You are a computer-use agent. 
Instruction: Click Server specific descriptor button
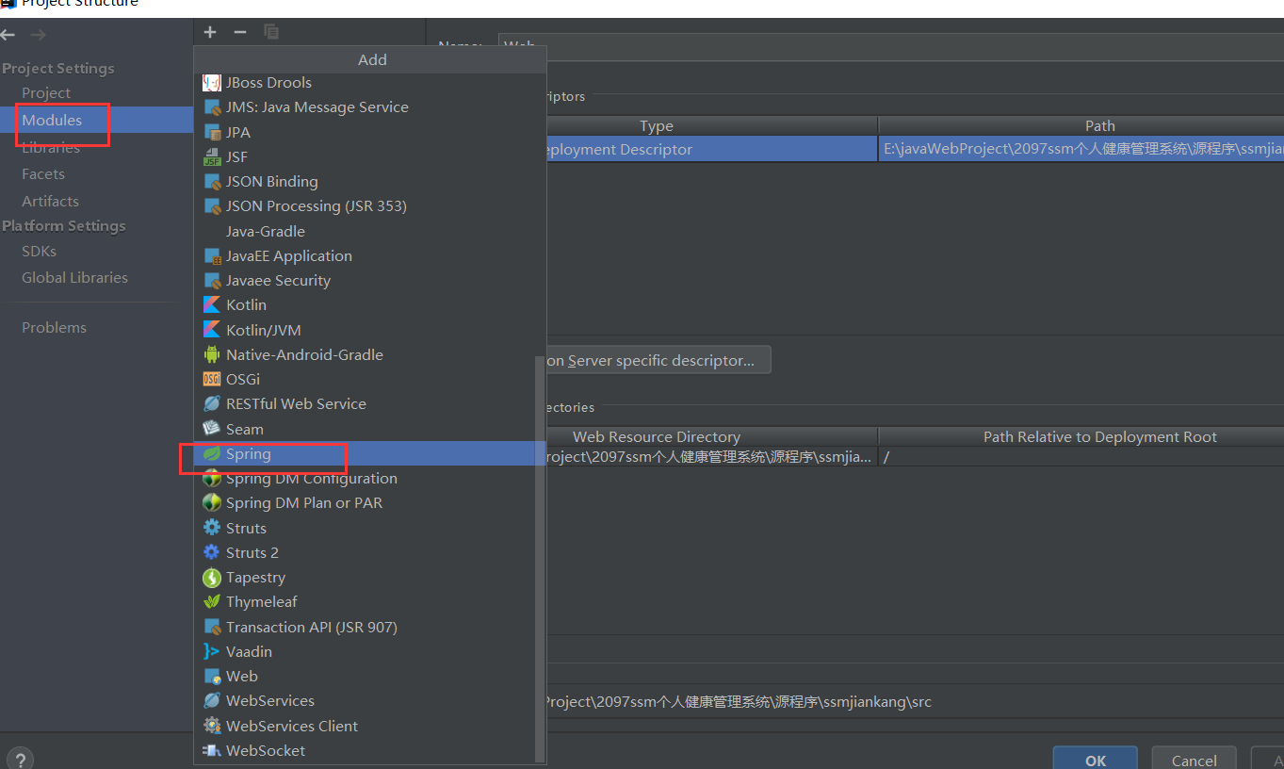click(658, 360)
